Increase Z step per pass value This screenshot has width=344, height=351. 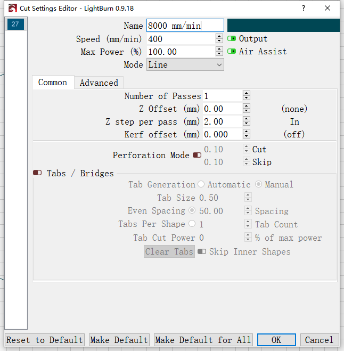click(247, 119)
